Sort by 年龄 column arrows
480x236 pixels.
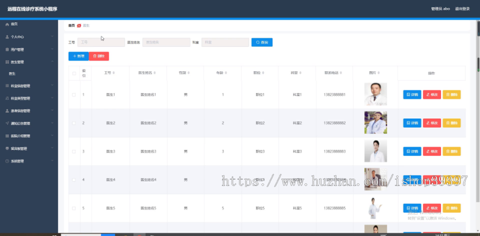click(x=226, y=73)
